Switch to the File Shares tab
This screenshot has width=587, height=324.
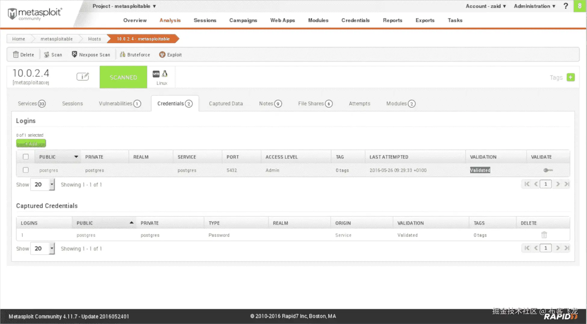tap(315, 103)
